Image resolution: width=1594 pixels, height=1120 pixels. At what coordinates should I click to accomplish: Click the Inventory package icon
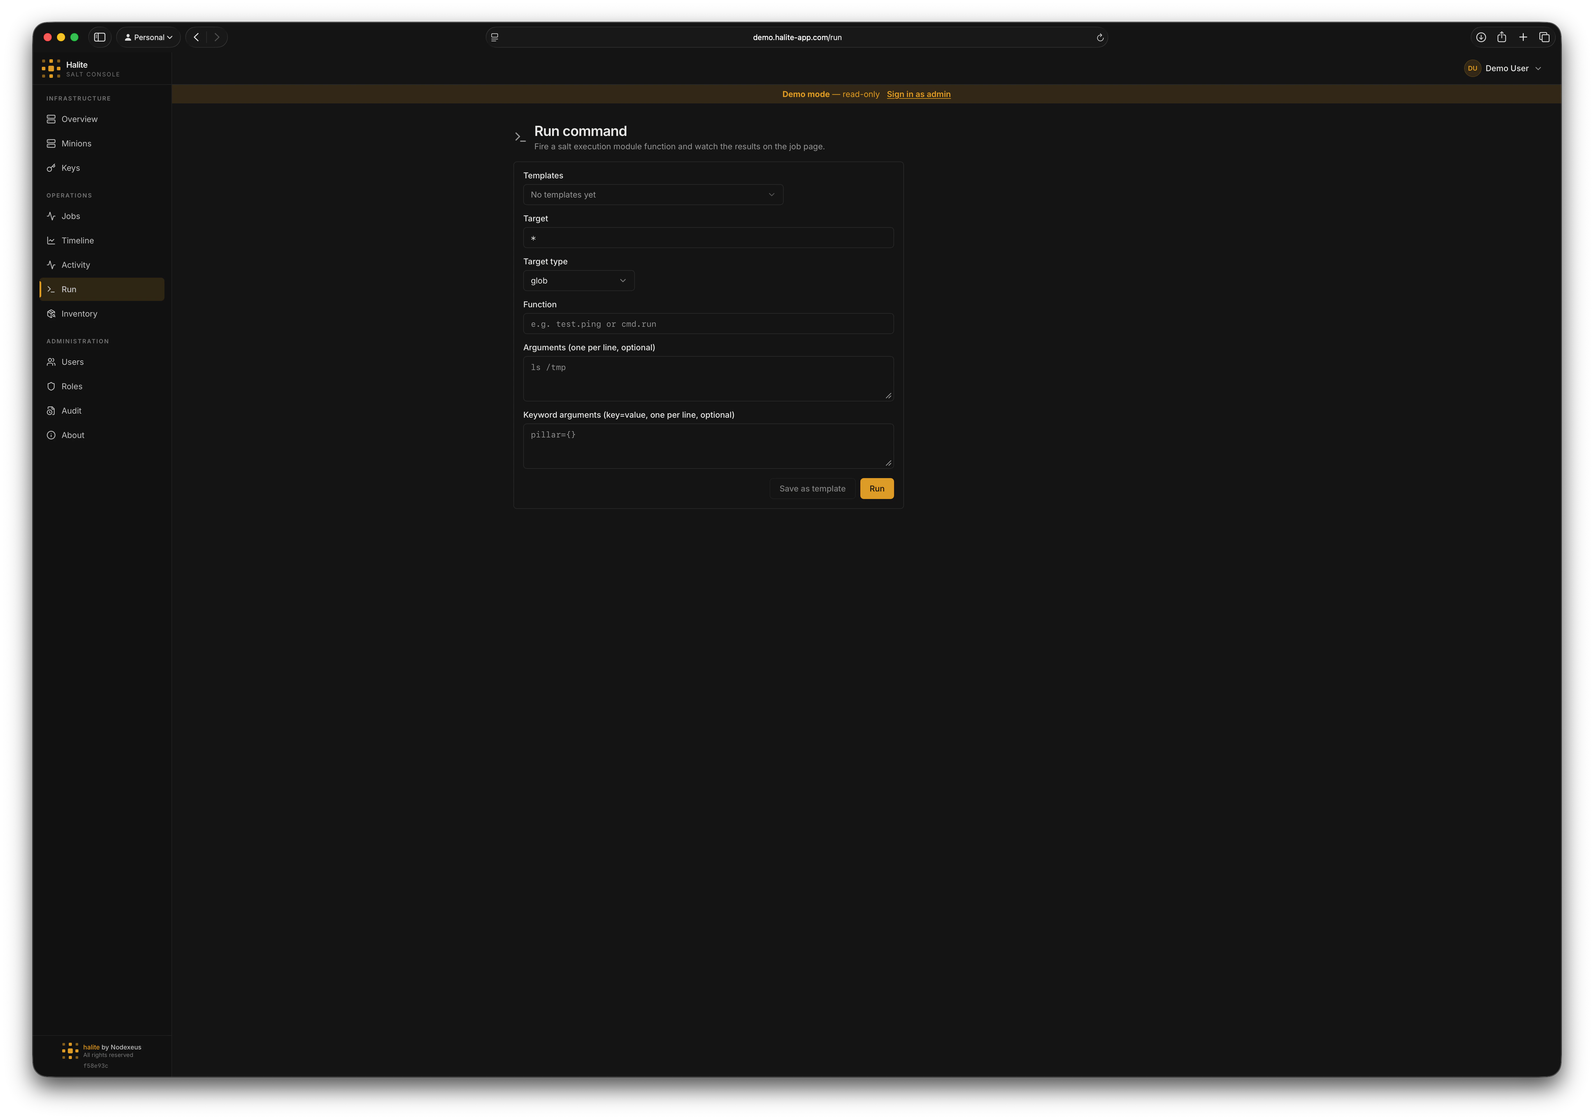51,314
